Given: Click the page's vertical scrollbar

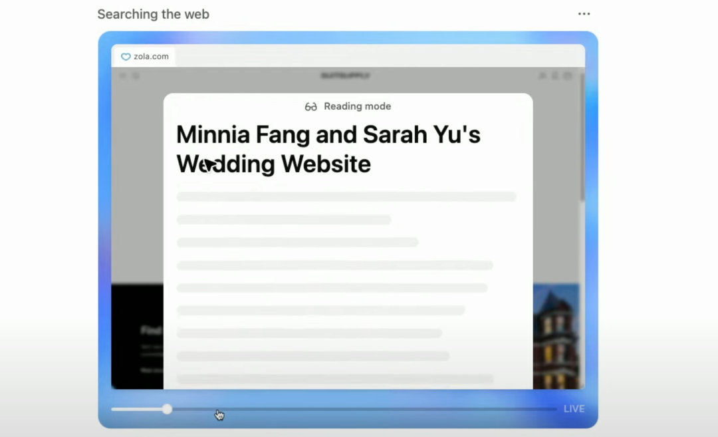Looking at the screenshot, I should pos(582,133).
